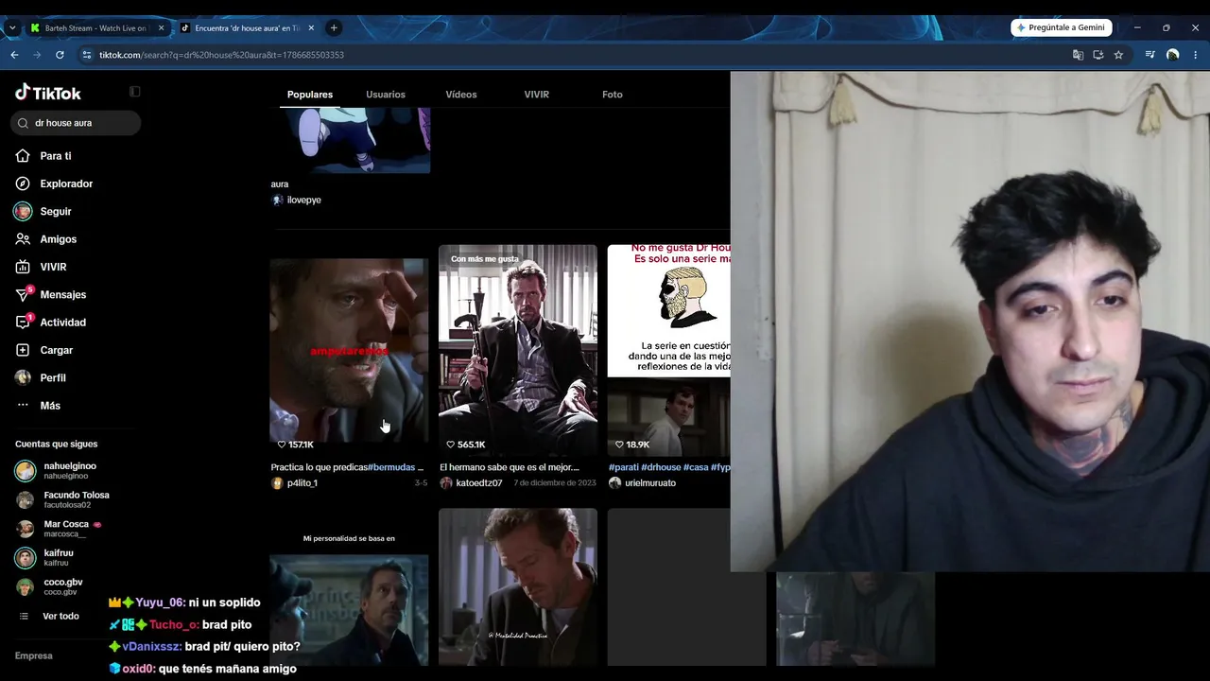Image resolution: width=1210 pixels, height=681 pixels.
Task: Click 'El hermano sabe que es el mejor' caption
Action: point(510,467)
